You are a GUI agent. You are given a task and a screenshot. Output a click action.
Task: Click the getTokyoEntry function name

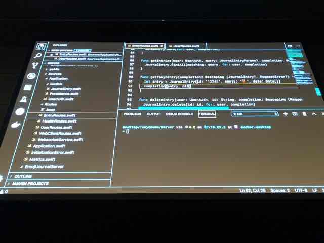coord(163,77)
